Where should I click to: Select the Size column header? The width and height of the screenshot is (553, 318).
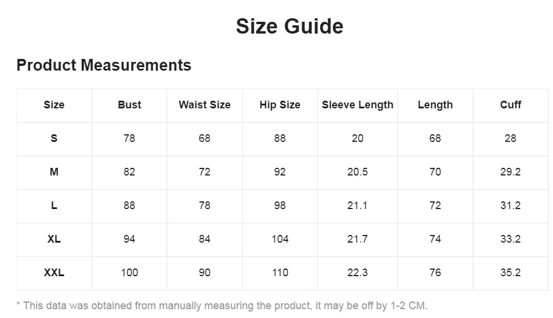click(54, 105)
